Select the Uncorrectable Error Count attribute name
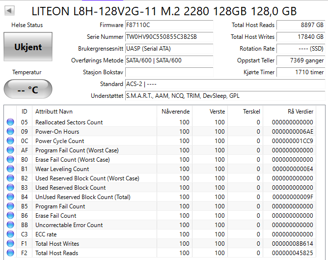The image size is (328, 260). [x=69, y=225]
